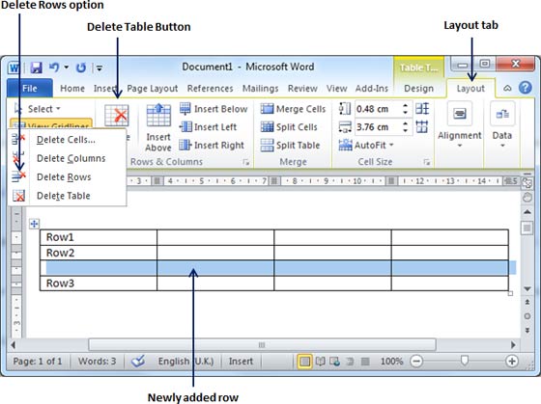
Task: Click the Word Help question mark icon
Action: tap(526, 88)
